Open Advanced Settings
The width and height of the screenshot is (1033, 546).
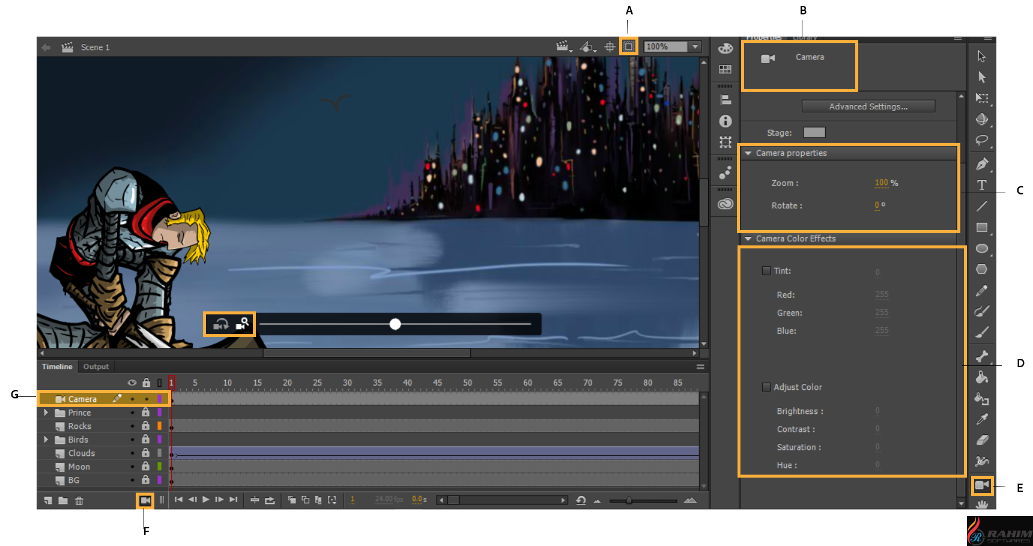coord(868,106)
